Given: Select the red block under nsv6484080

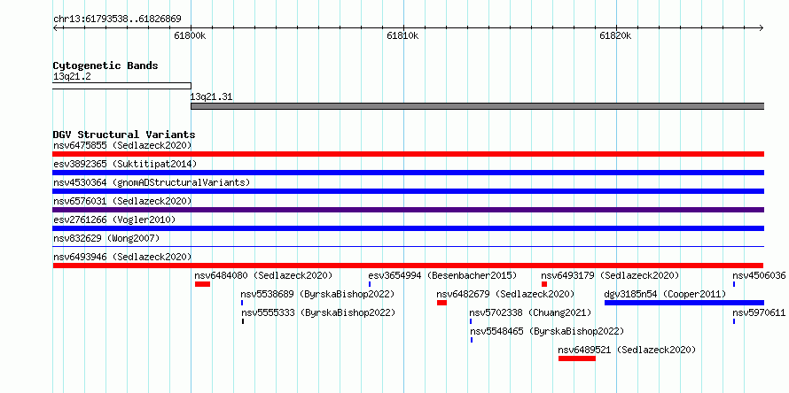Looking at the screenshot, I should (x=202, y=284).
